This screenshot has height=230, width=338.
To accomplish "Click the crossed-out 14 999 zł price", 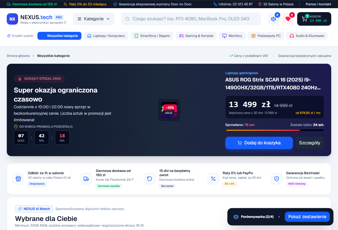I will coord(283,105).
